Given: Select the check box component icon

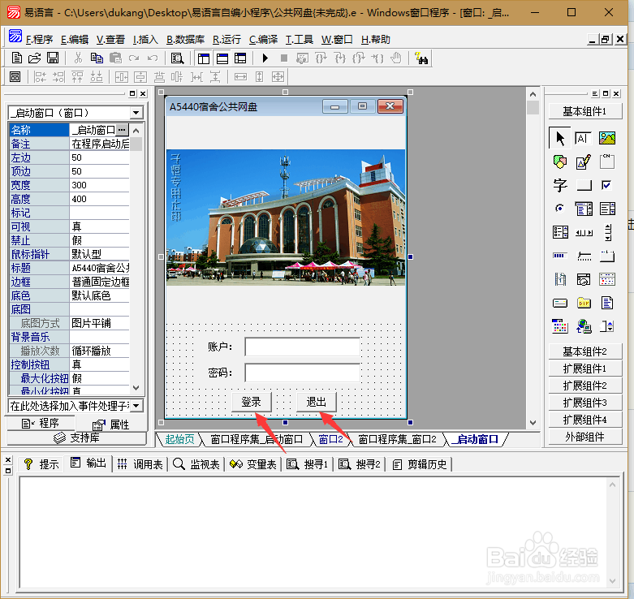Looking at the screenshot, I should coord(606,185).
